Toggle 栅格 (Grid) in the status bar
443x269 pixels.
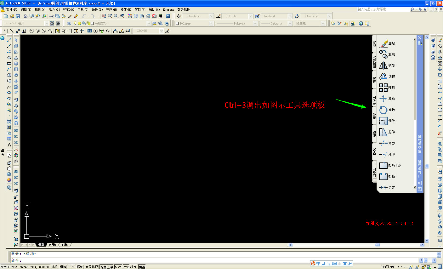click(x=63, y=267)
